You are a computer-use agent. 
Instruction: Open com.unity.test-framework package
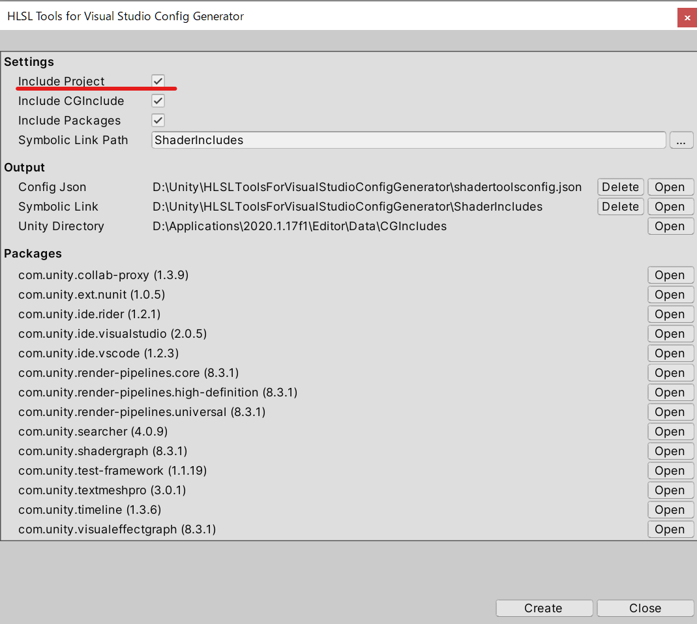(x=670, y=471)
